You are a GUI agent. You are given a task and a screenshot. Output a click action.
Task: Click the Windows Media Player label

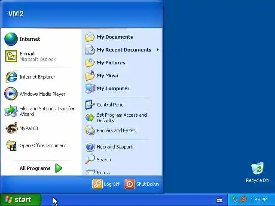42,94
